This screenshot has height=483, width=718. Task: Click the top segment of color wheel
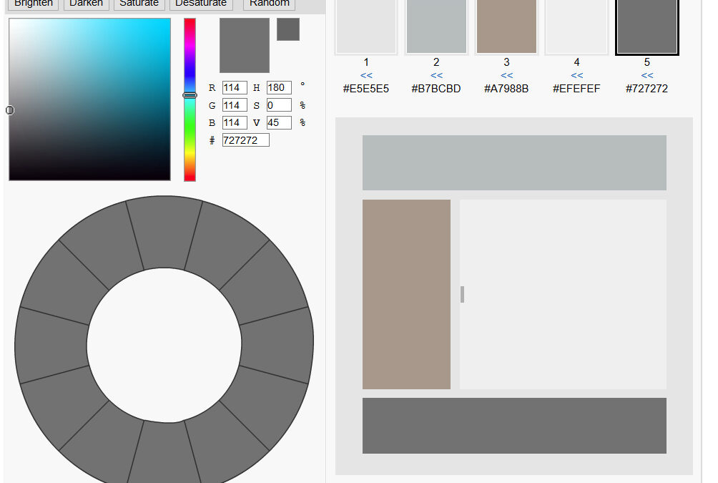pyautogui.click(x=164, y=233)
